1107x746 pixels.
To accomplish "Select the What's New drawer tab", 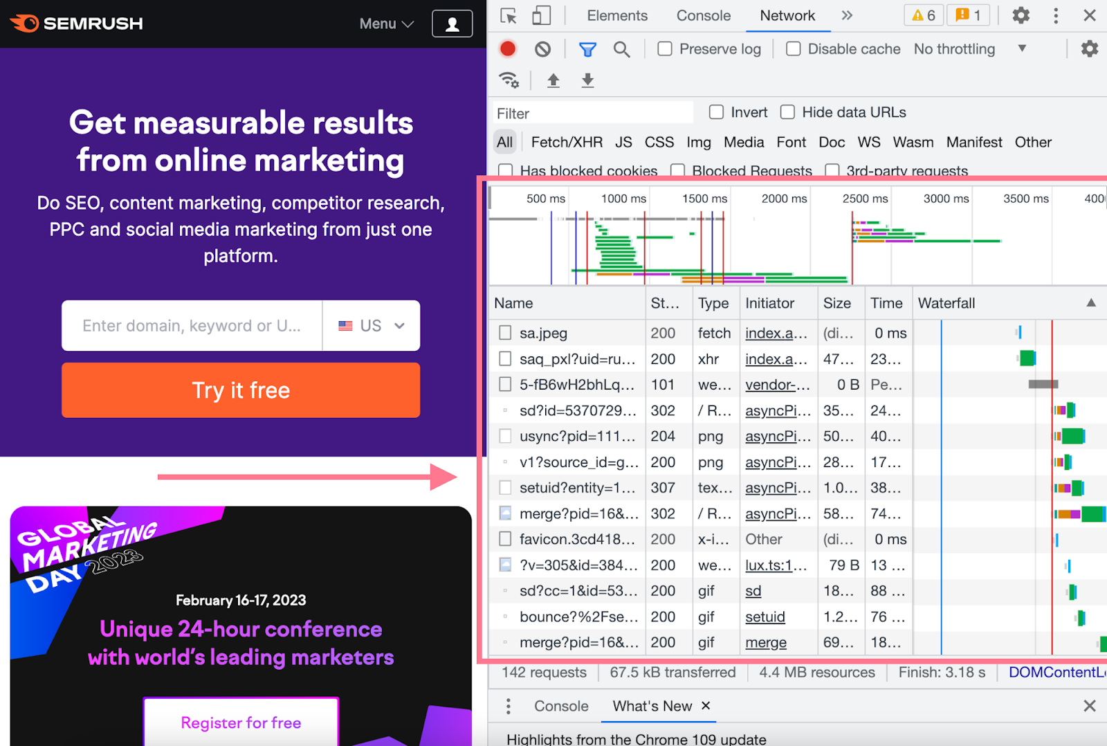I will point(652,706).
